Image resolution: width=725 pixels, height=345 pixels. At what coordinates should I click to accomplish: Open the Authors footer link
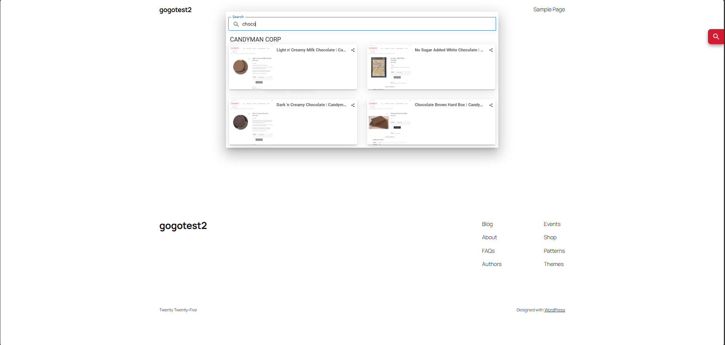pyautogui.click(x=492, y=264)
